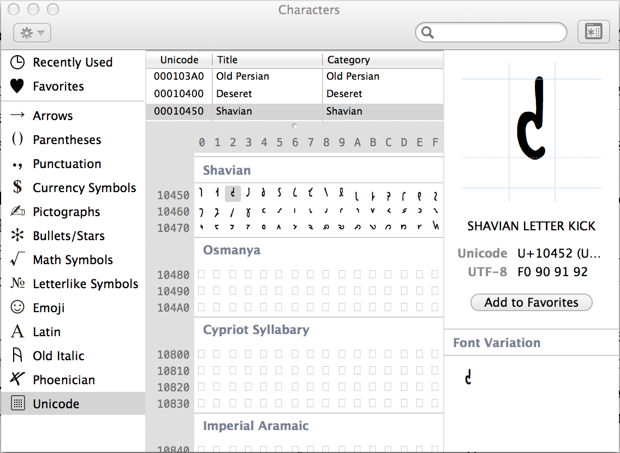Open Math Symbols square root icon
The image size is (620, 453).
[17, 259]
